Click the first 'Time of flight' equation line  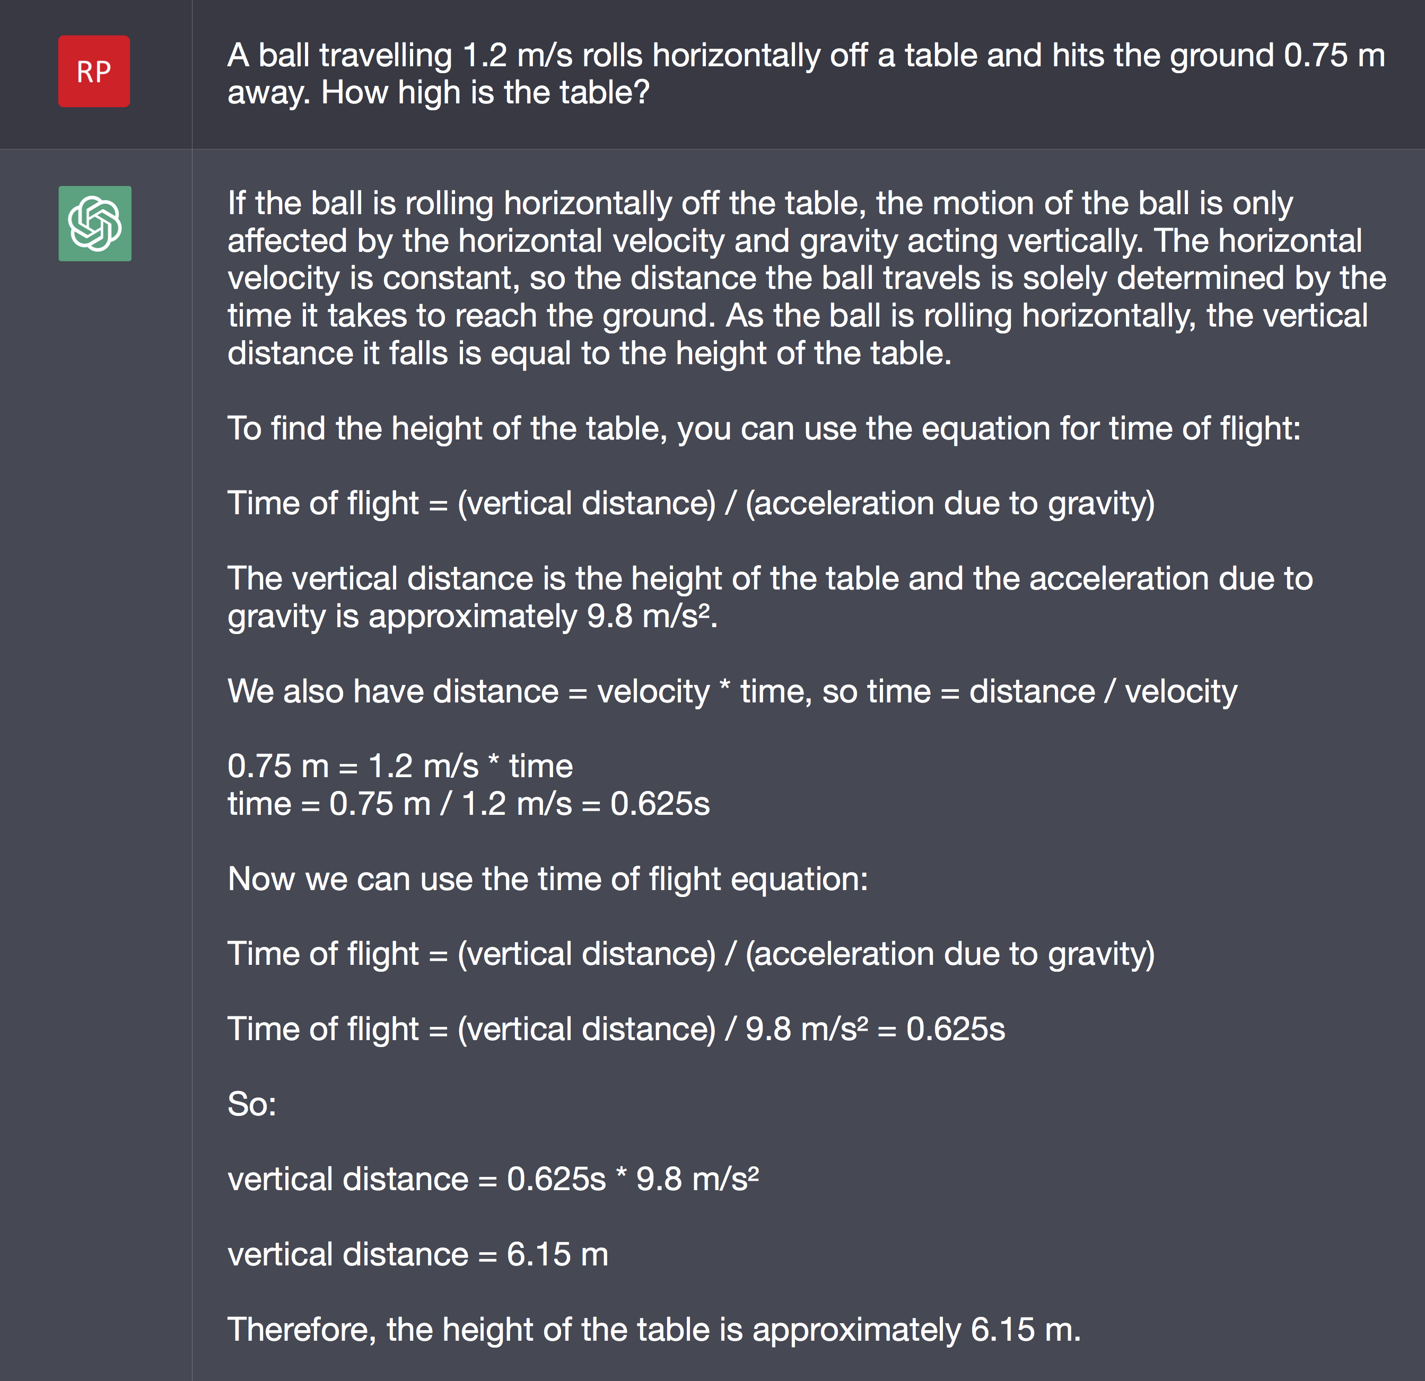click(690, 503)
